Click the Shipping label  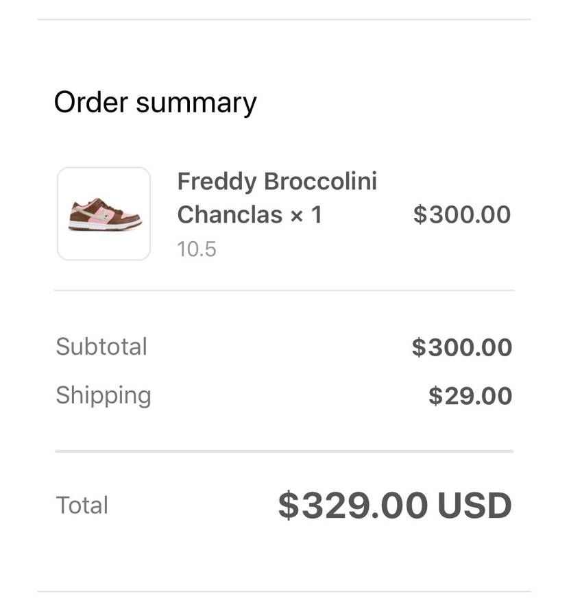104,395
